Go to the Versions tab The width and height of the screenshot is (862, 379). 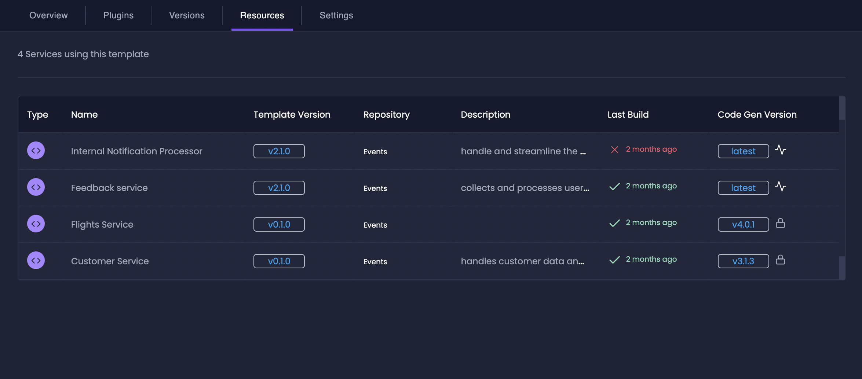point(187,15)
